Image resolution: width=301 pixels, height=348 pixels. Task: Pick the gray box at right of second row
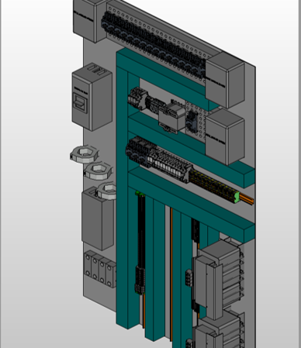click(x=225, y=137)
